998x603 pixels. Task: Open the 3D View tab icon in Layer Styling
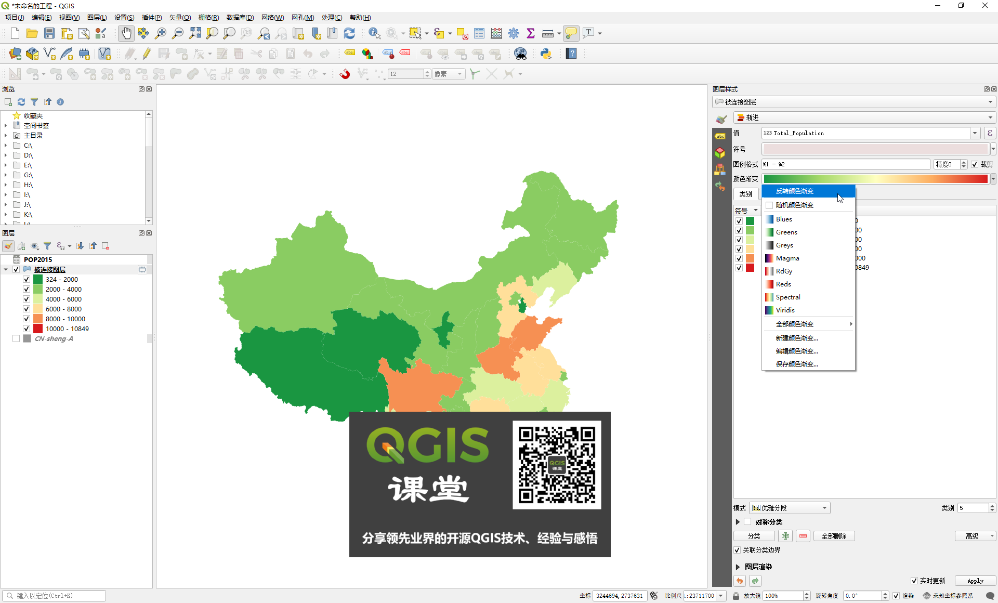pyautogui.click(x=720, y=152)
